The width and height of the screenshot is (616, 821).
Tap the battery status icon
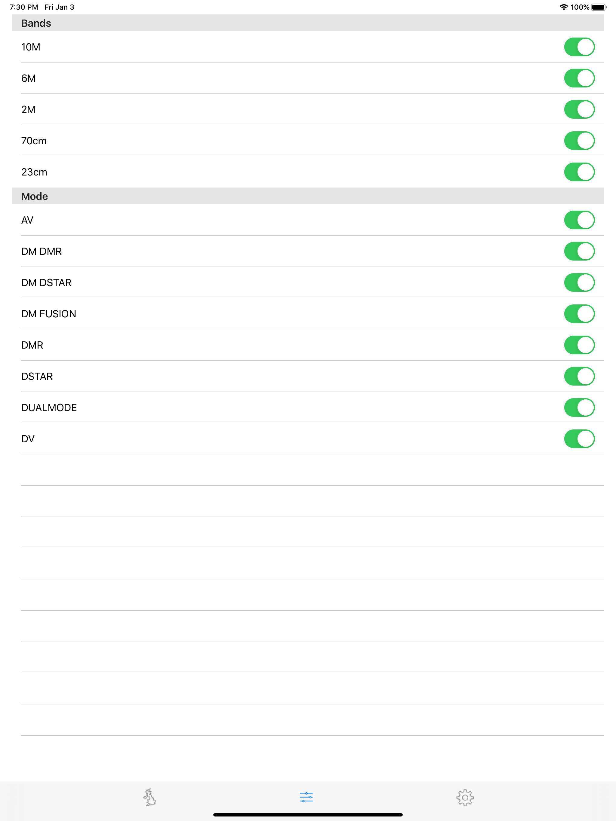pos(599,7)
